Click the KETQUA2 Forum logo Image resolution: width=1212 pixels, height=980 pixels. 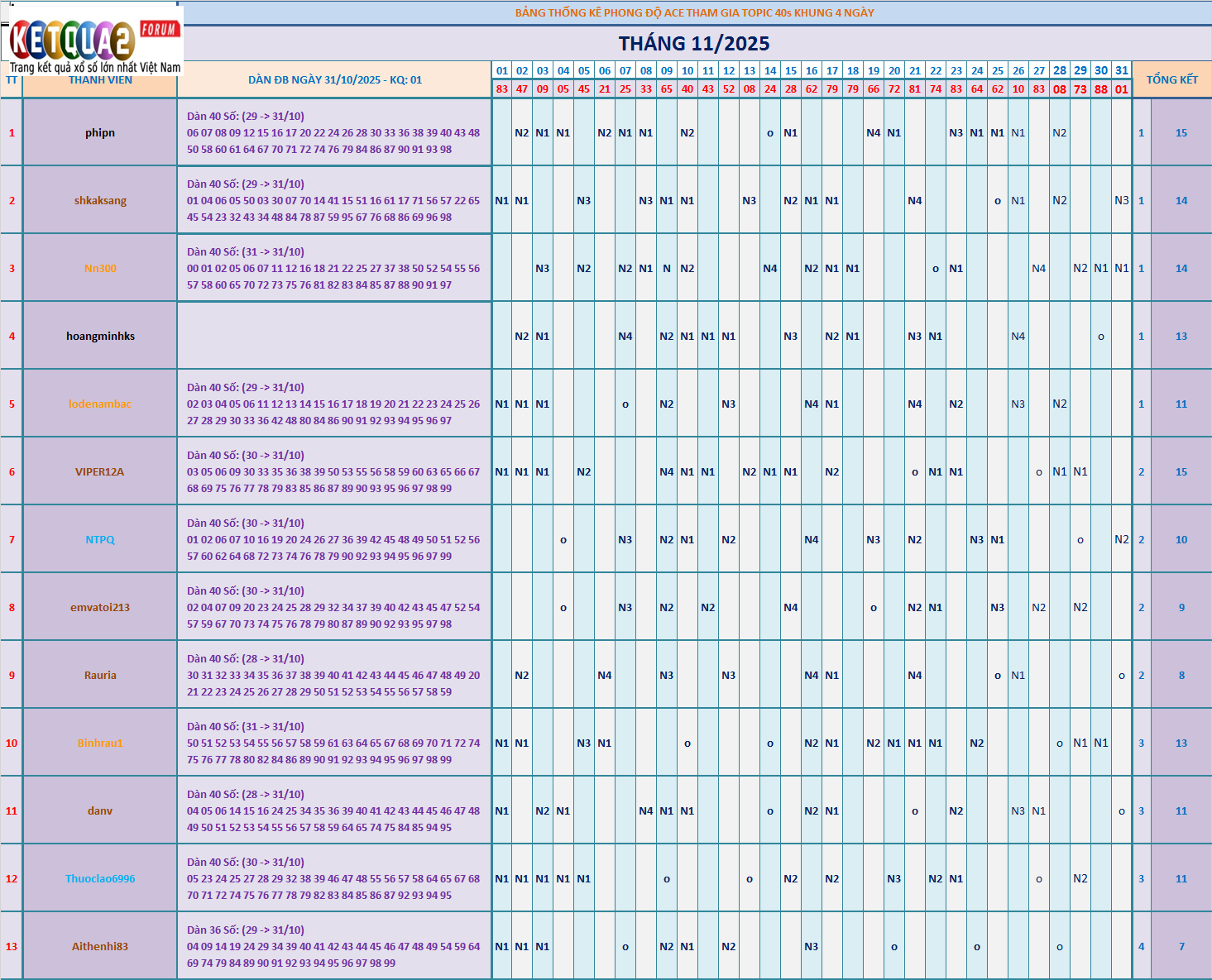91,39
